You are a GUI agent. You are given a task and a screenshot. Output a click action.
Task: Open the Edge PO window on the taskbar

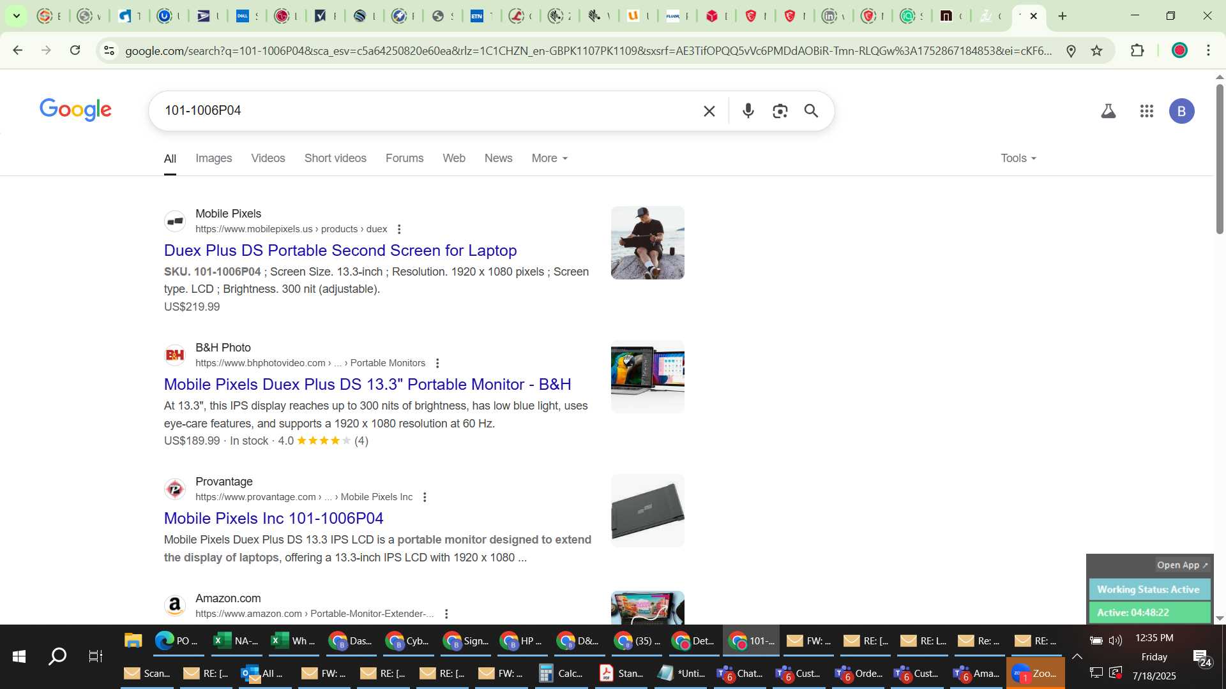coord(177,641)
